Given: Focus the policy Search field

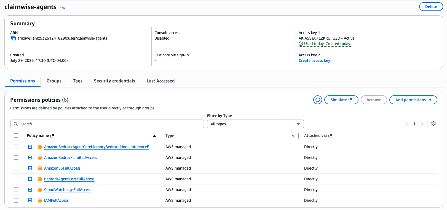Looking at the screenshot, I should click(x=107, y=124).
